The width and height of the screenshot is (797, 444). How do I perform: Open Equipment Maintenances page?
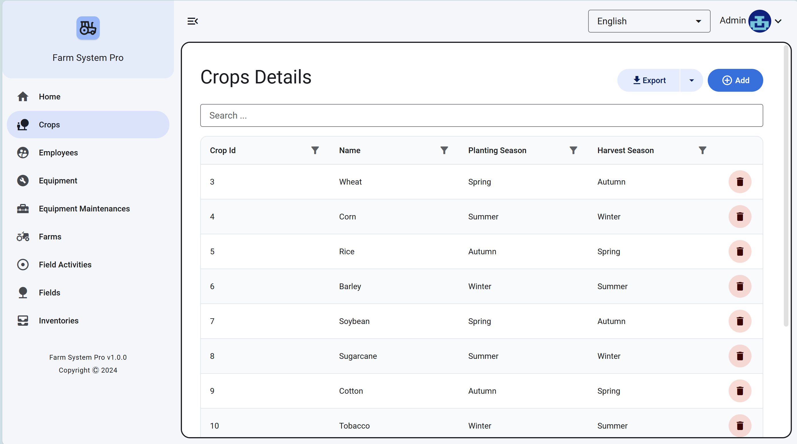[x=84, y=209]
